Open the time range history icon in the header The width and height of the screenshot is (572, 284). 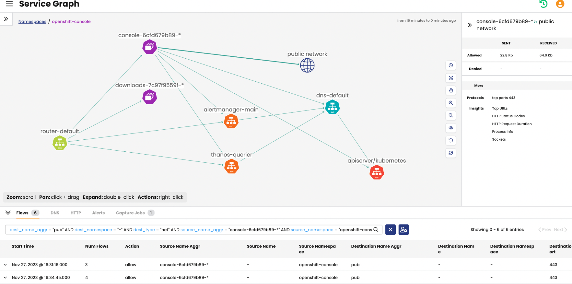click(543, 4)
